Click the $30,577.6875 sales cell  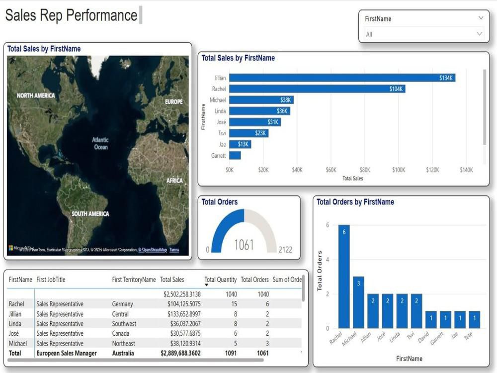click(x=185, y=333)
